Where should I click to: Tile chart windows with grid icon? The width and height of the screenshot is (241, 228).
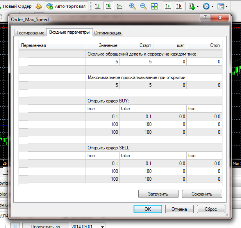pos(154,6)
